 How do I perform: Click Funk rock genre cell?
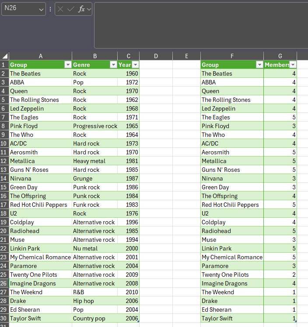tap(95, 205)
